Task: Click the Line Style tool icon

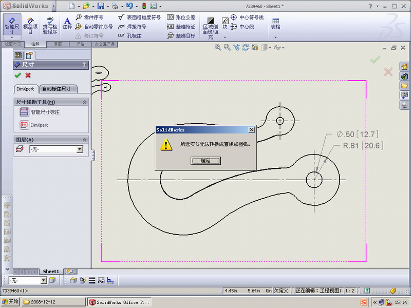Action: [101, 280]
